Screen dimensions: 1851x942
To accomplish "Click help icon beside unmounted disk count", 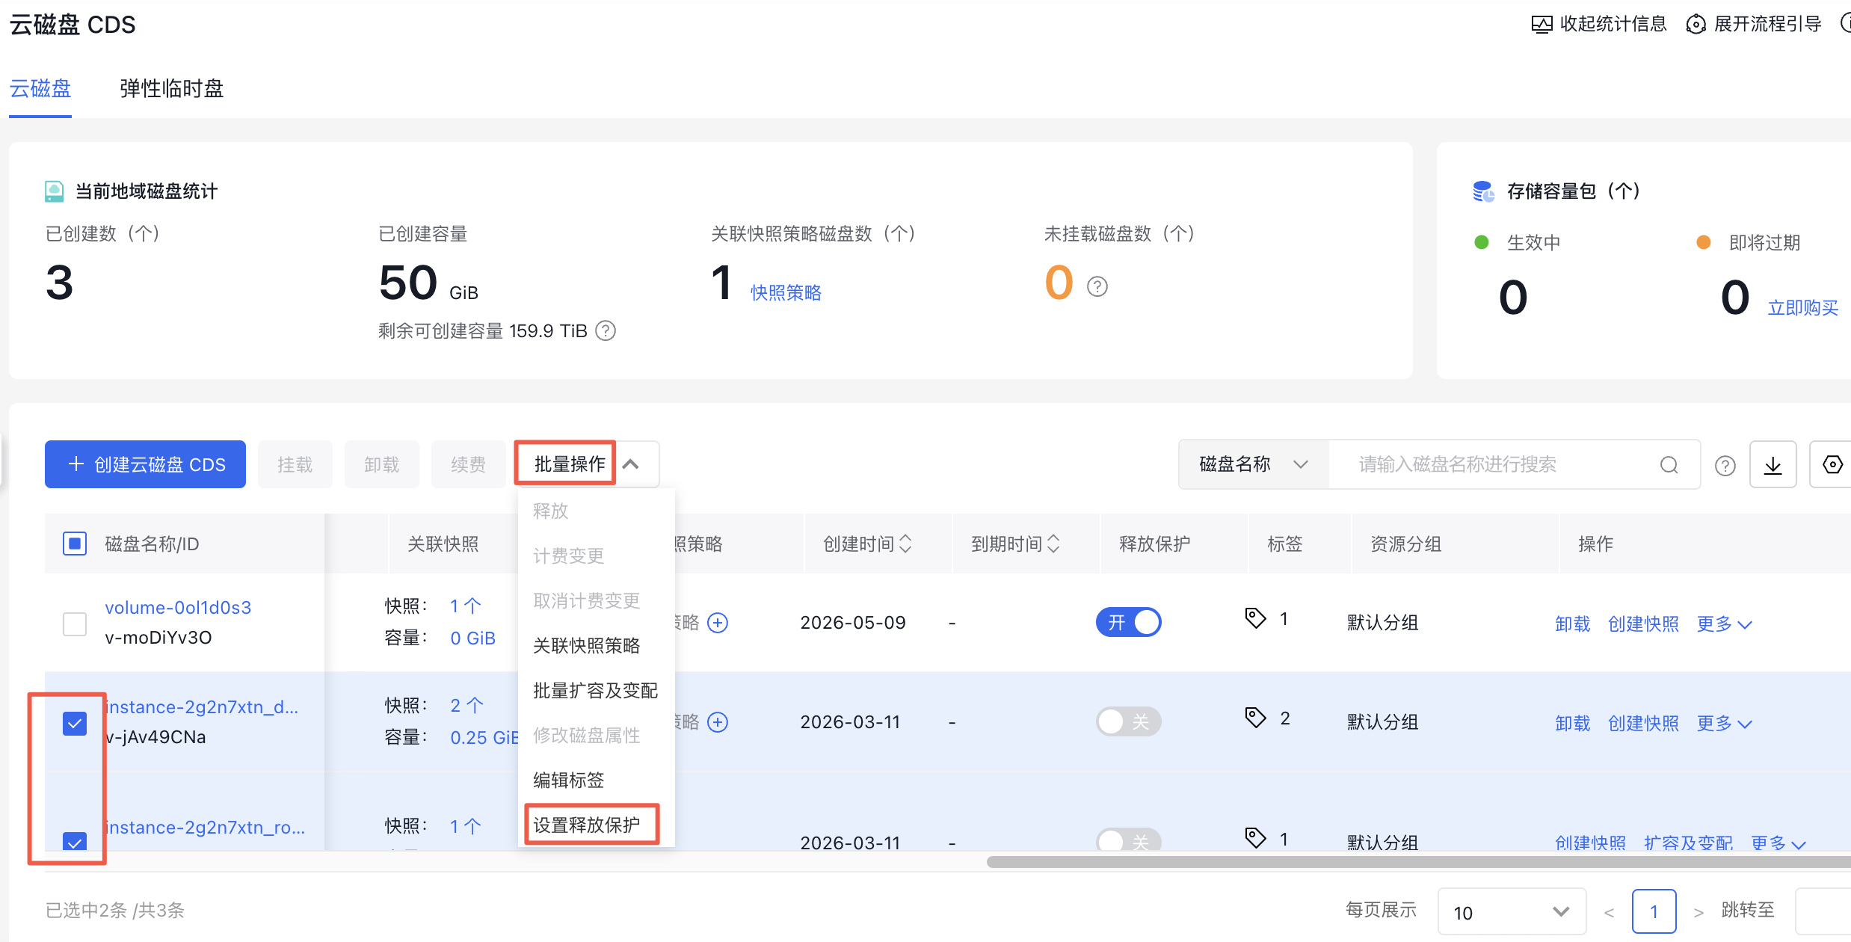I will [x=1097, y=286].
